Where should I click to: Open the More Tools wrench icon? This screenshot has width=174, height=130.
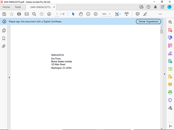point(170,108)
